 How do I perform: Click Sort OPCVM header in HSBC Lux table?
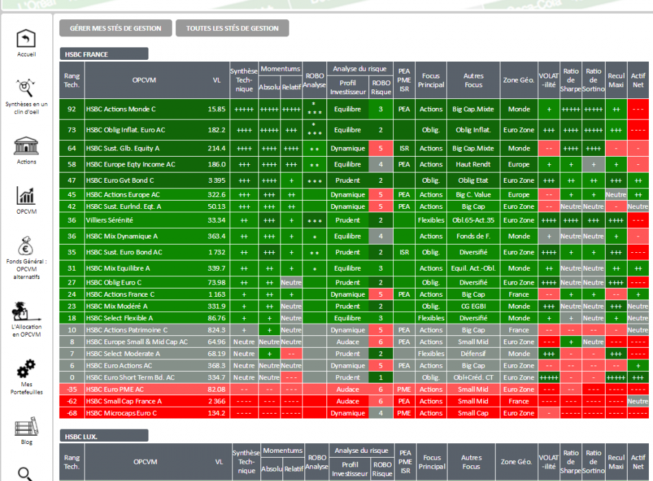coord(145,462)
